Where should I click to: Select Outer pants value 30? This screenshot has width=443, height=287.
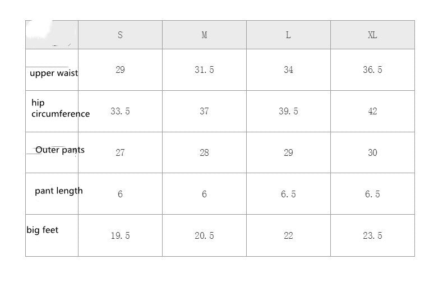(x=372, y=153)
